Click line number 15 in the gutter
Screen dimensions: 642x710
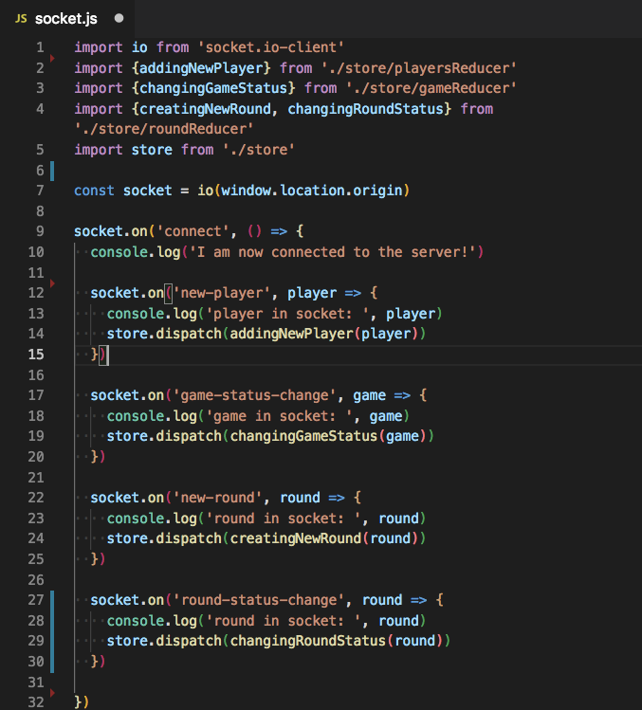pos(36,355)
